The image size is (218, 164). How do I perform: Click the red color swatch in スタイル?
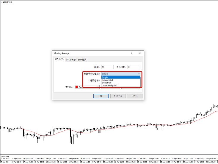(76, 87)
